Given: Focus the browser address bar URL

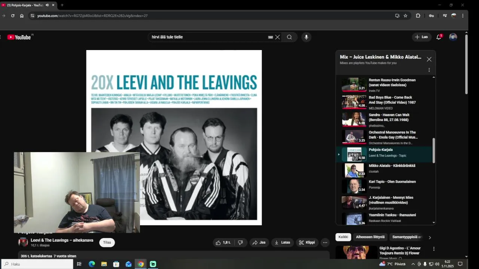Looking at the screenshot, I should coord(92,16).
